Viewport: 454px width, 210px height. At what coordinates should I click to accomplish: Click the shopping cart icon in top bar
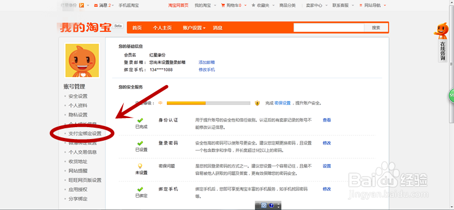pyautogui.click(x=223, y=5)
